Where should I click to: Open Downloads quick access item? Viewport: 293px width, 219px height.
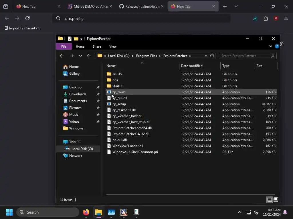click(78, 94)
